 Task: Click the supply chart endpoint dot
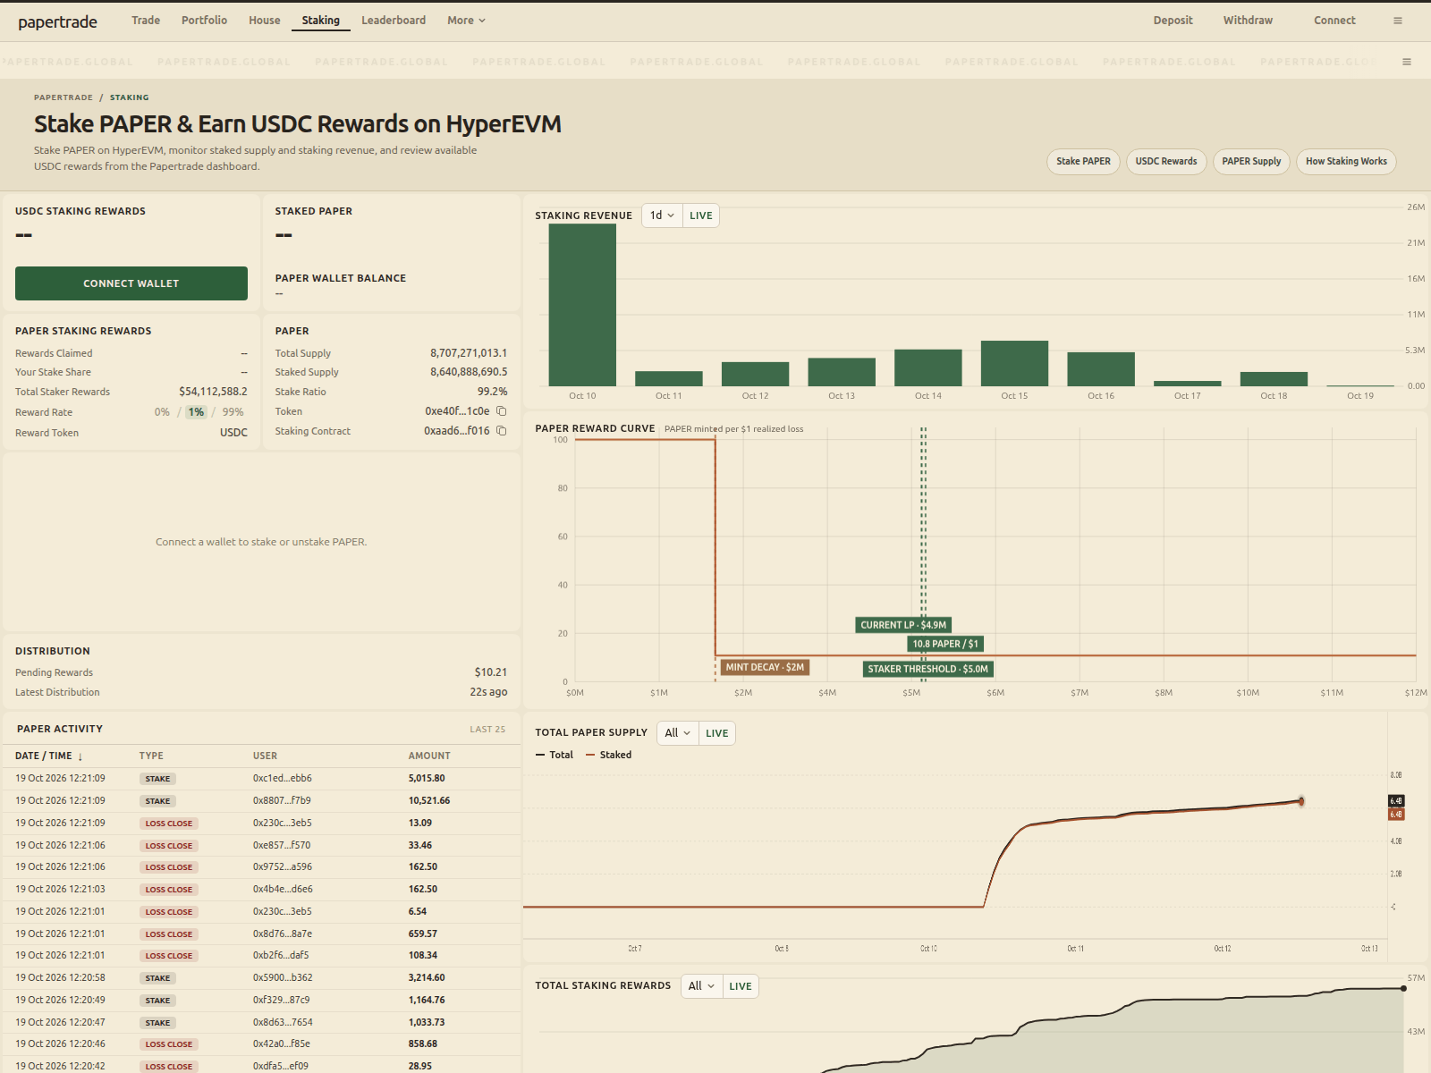tap(1301, 801)
